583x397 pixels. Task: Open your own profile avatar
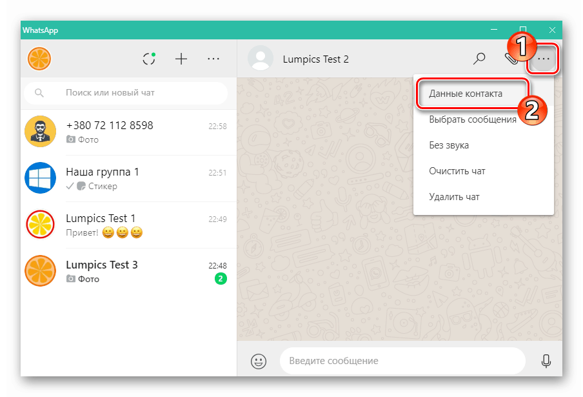39,59
